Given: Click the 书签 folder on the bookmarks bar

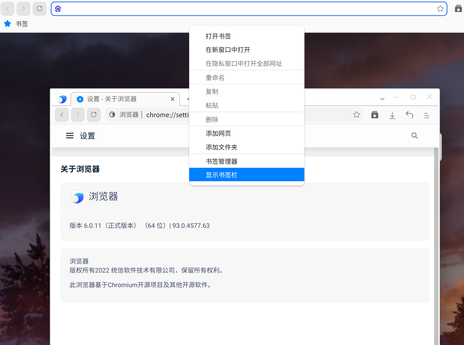Looking at the screenshot, I should 16,24.
